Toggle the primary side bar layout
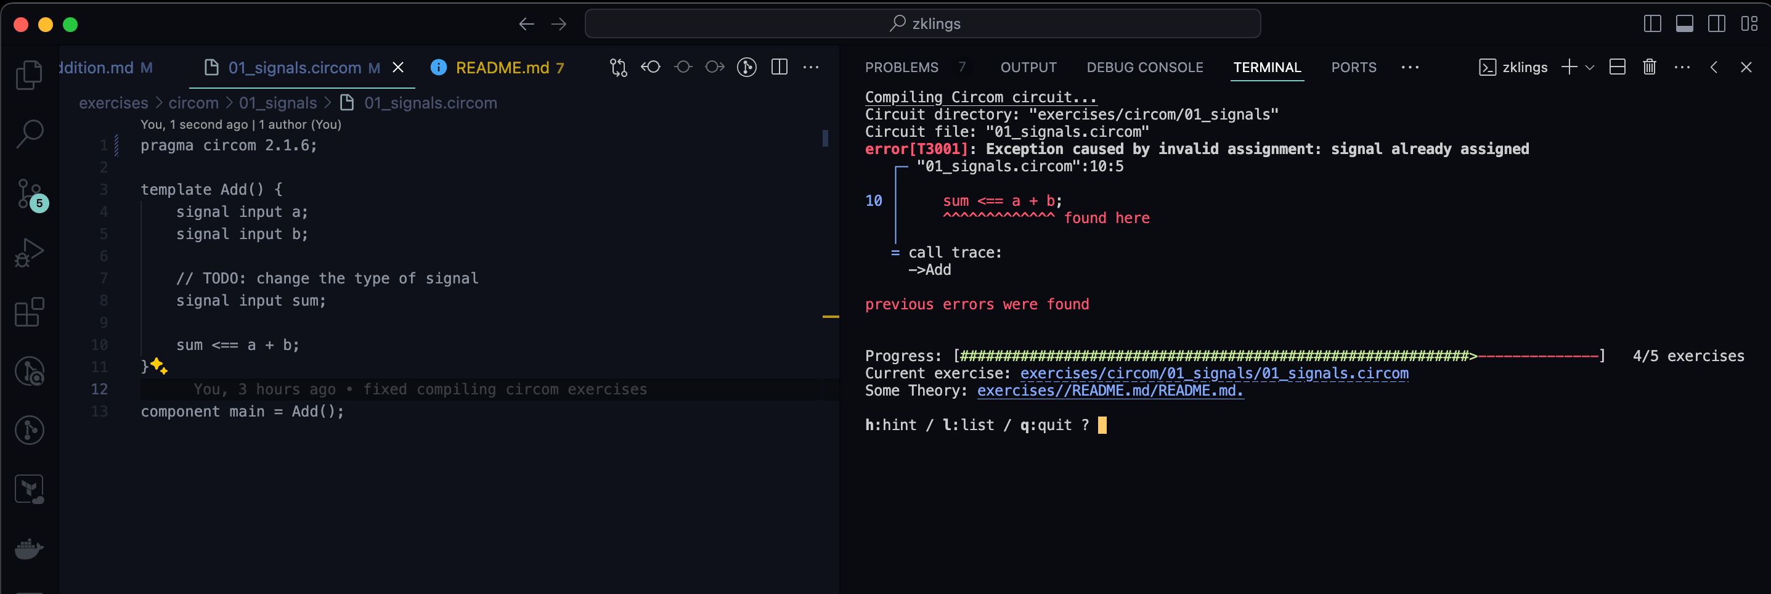 (x=1652, y=24)
